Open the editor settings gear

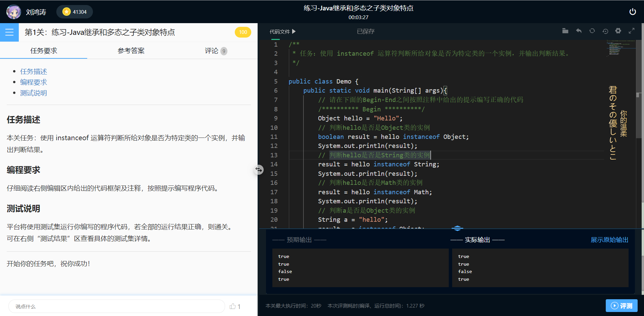618,31
